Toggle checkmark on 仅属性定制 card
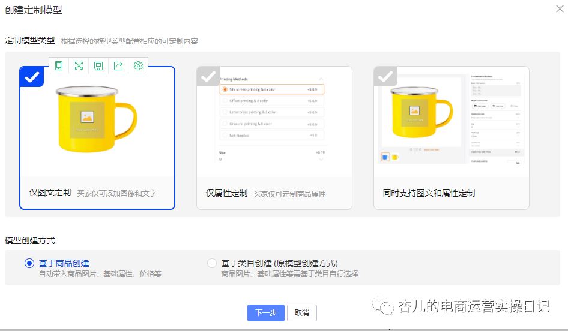The image size is (568, 331). [208, 76]
